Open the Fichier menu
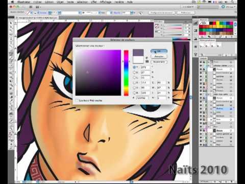The height and width of the screenshot is (184, 245). point(37,2)
